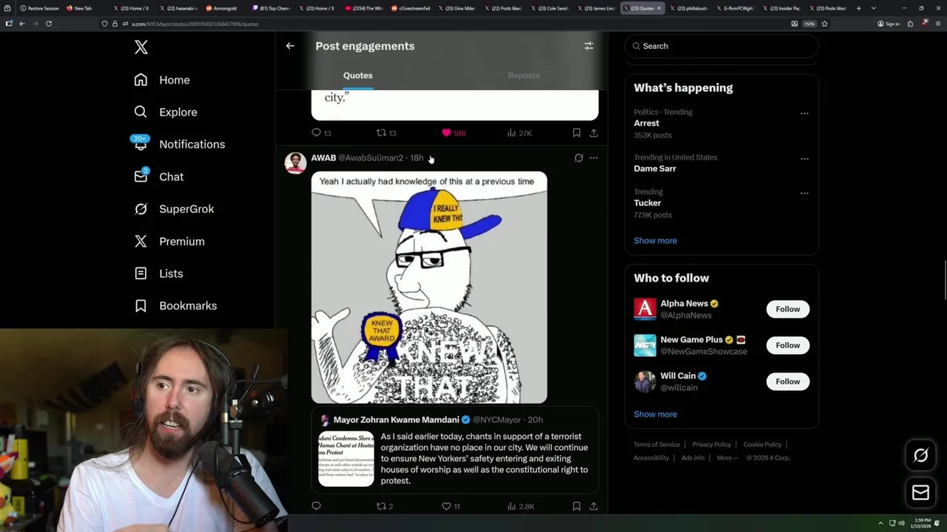Open Home from the sidebar
Image resolution: width=947 pixels, height=532 pixels.
(162, 80)
